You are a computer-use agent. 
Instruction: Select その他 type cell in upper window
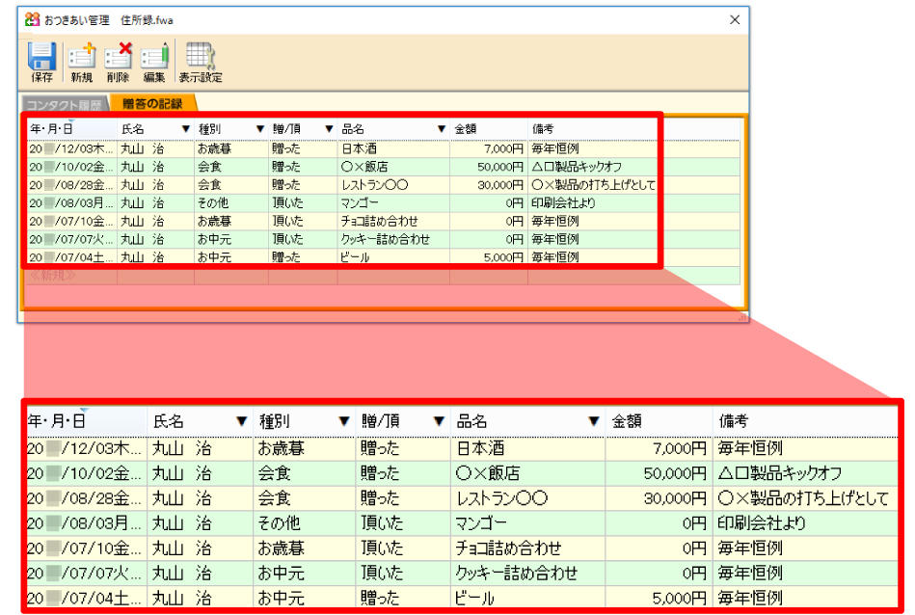(231, 203)
